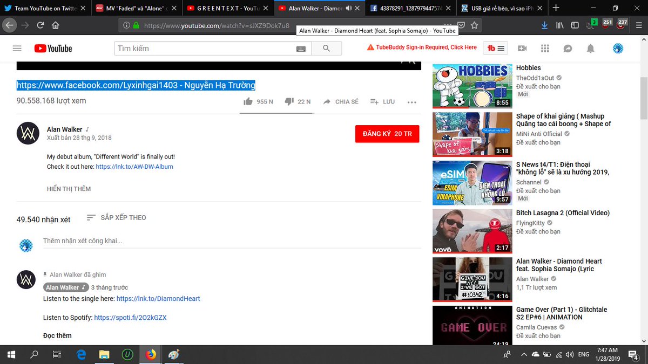Open the Hobbies video thumbnail
This screenshot has height=364, width=648.
[472, 85]
